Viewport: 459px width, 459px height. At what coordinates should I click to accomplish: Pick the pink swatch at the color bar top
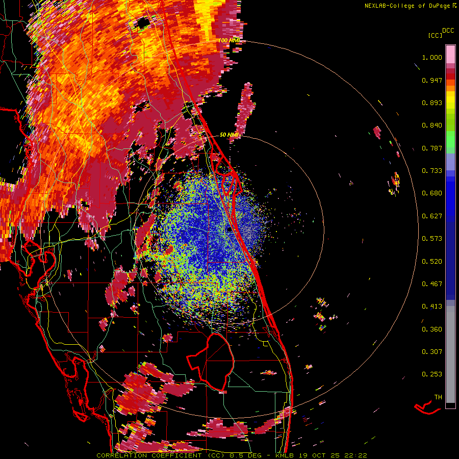pyautogui.click(x=450, y=55)
